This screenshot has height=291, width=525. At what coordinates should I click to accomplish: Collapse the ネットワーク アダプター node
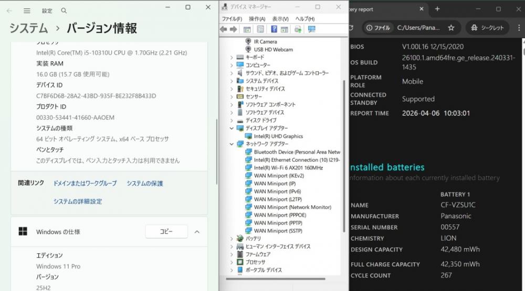pyautogui.click(x=232, y=144)
